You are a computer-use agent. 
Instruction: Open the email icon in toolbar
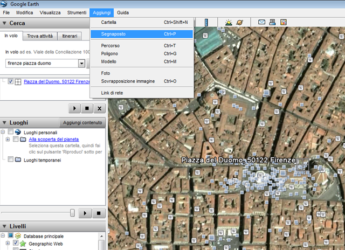click(x=261, y=22)
